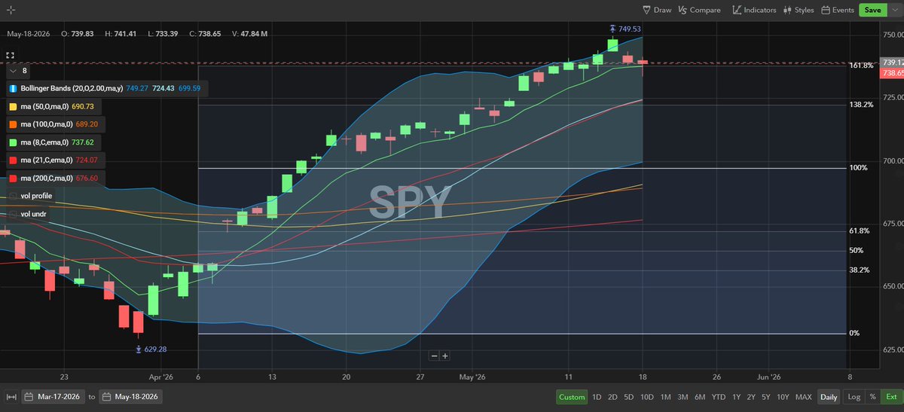This screenshot has width=904, height=412.
Task: Select the 1Y time range
Action: (x=736, y=397)
